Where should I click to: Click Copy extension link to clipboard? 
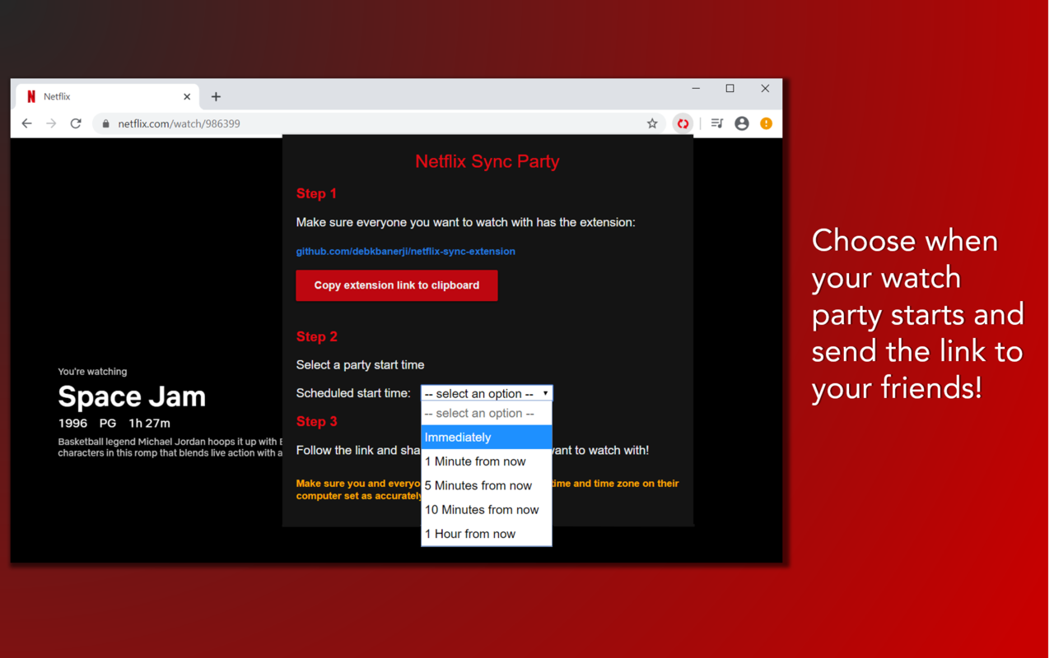click(397, 285)
